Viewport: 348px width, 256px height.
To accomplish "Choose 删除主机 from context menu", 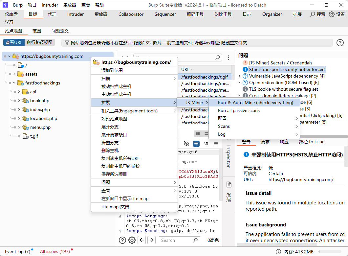I will (134, 151).
